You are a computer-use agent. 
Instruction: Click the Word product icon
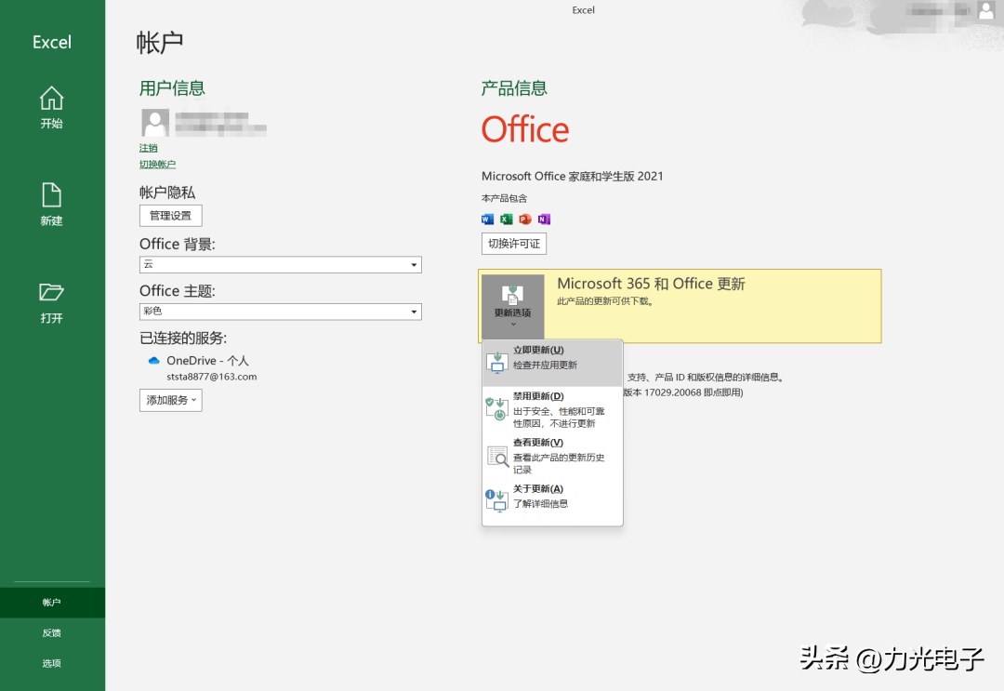[x=487, y=219]
